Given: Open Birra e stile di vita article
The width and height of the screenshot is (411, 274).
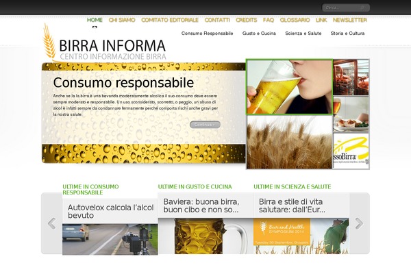Looking at the screenshot, I should [292, 206].
